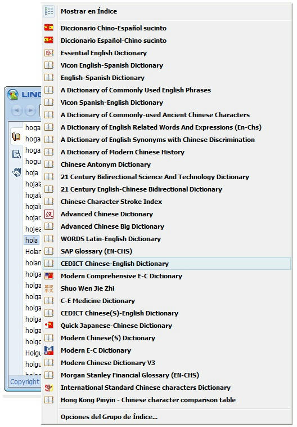Viewport: 297px width, 427px height.
Task: Pick the English-Spanish Dictionary entry
Action: [166, 78]
